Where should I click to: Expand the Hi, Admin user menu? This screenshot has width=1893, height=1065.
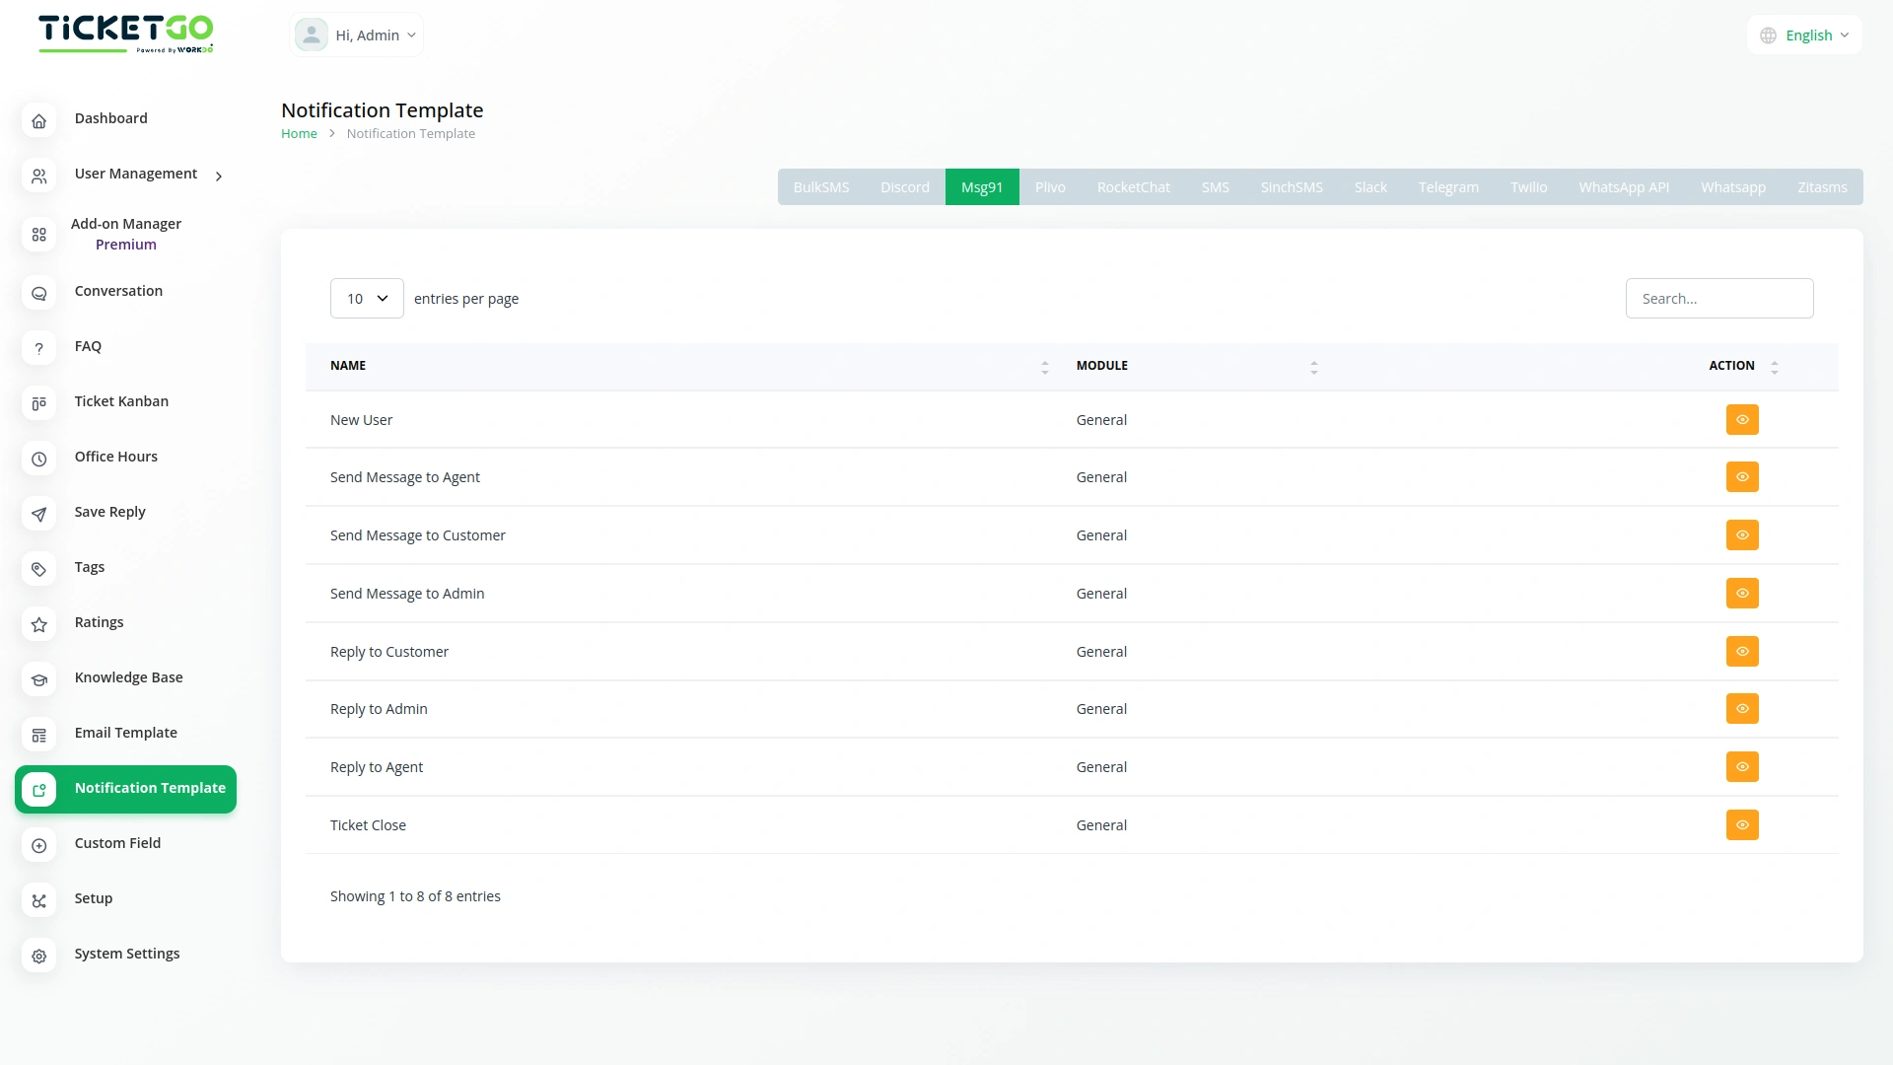coord(357,35)
